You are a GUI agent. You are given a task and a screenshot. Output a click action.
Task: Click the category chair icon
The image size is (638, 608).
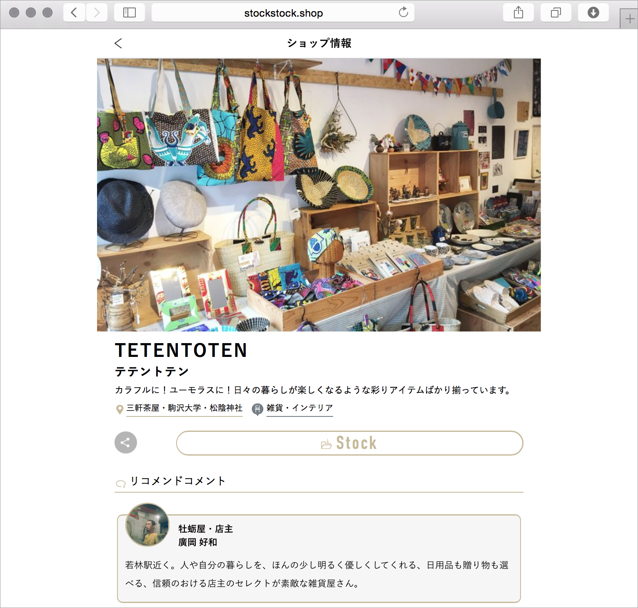pyautogui.click(x=258, y=409)
